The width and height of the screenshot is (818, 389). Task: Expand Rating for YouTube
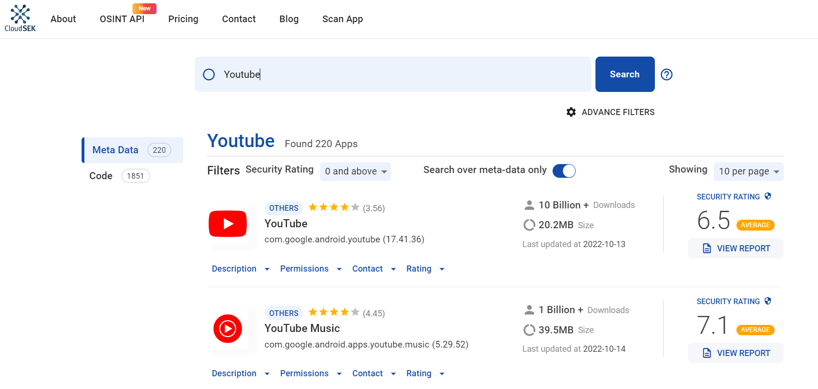425,269
